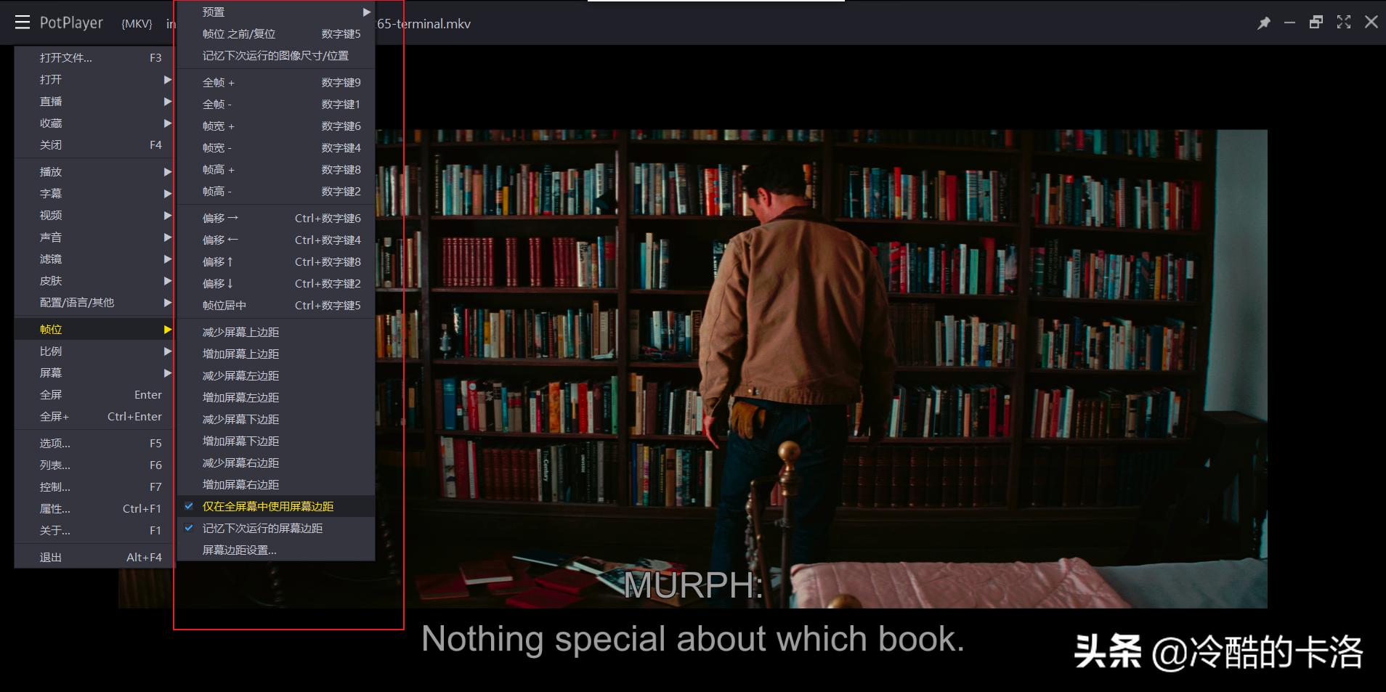Viewport: 1386px width, 692px height.
Task: Open 控制... menu entry
Action: (x=94, y=487)
